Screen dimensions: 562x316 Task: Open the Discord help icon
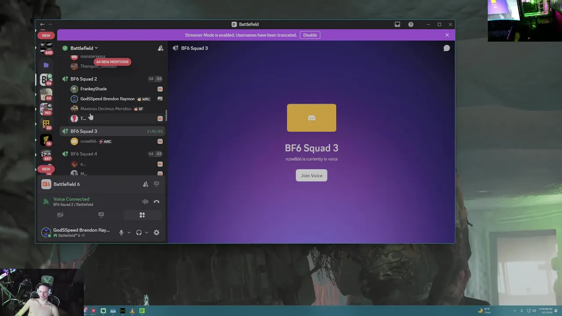click(411, 25)
